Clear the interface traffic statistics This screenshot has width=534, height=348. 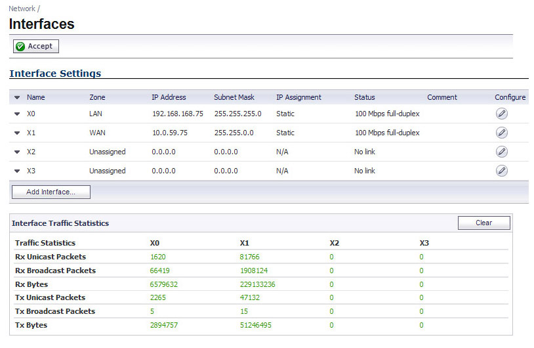pos(484,223)
